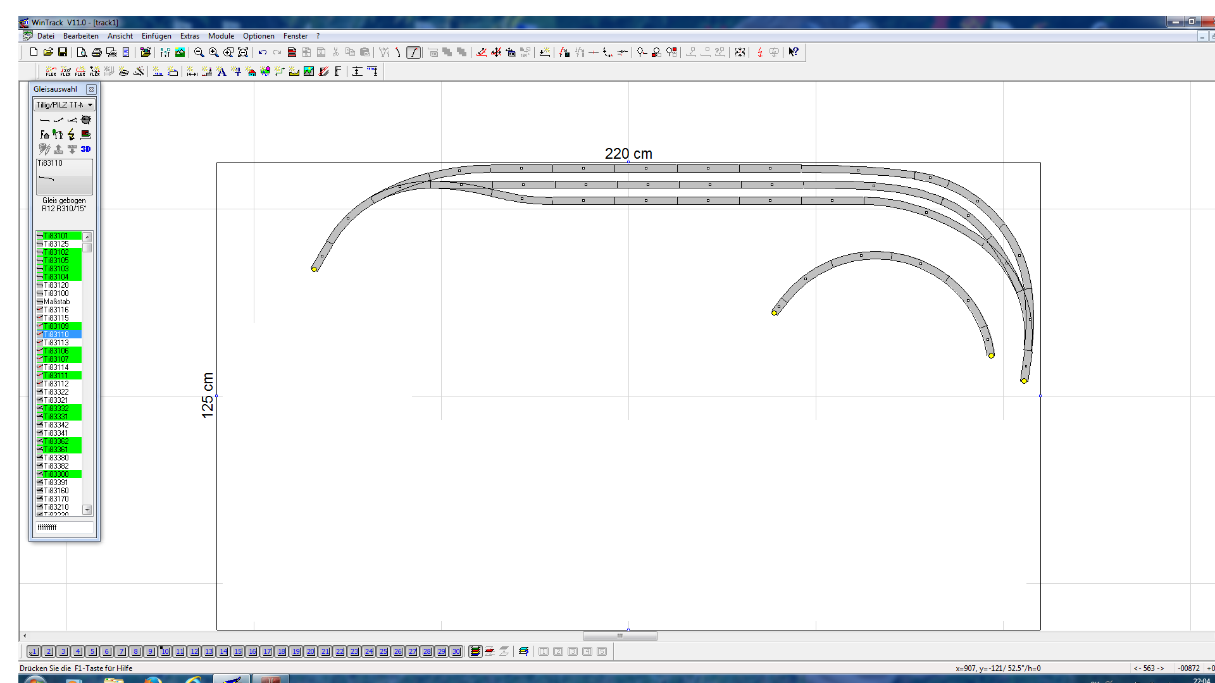Screen dimensions: 1215x683
Task: Open the Einfügen menu
Action: click(156, 36)
